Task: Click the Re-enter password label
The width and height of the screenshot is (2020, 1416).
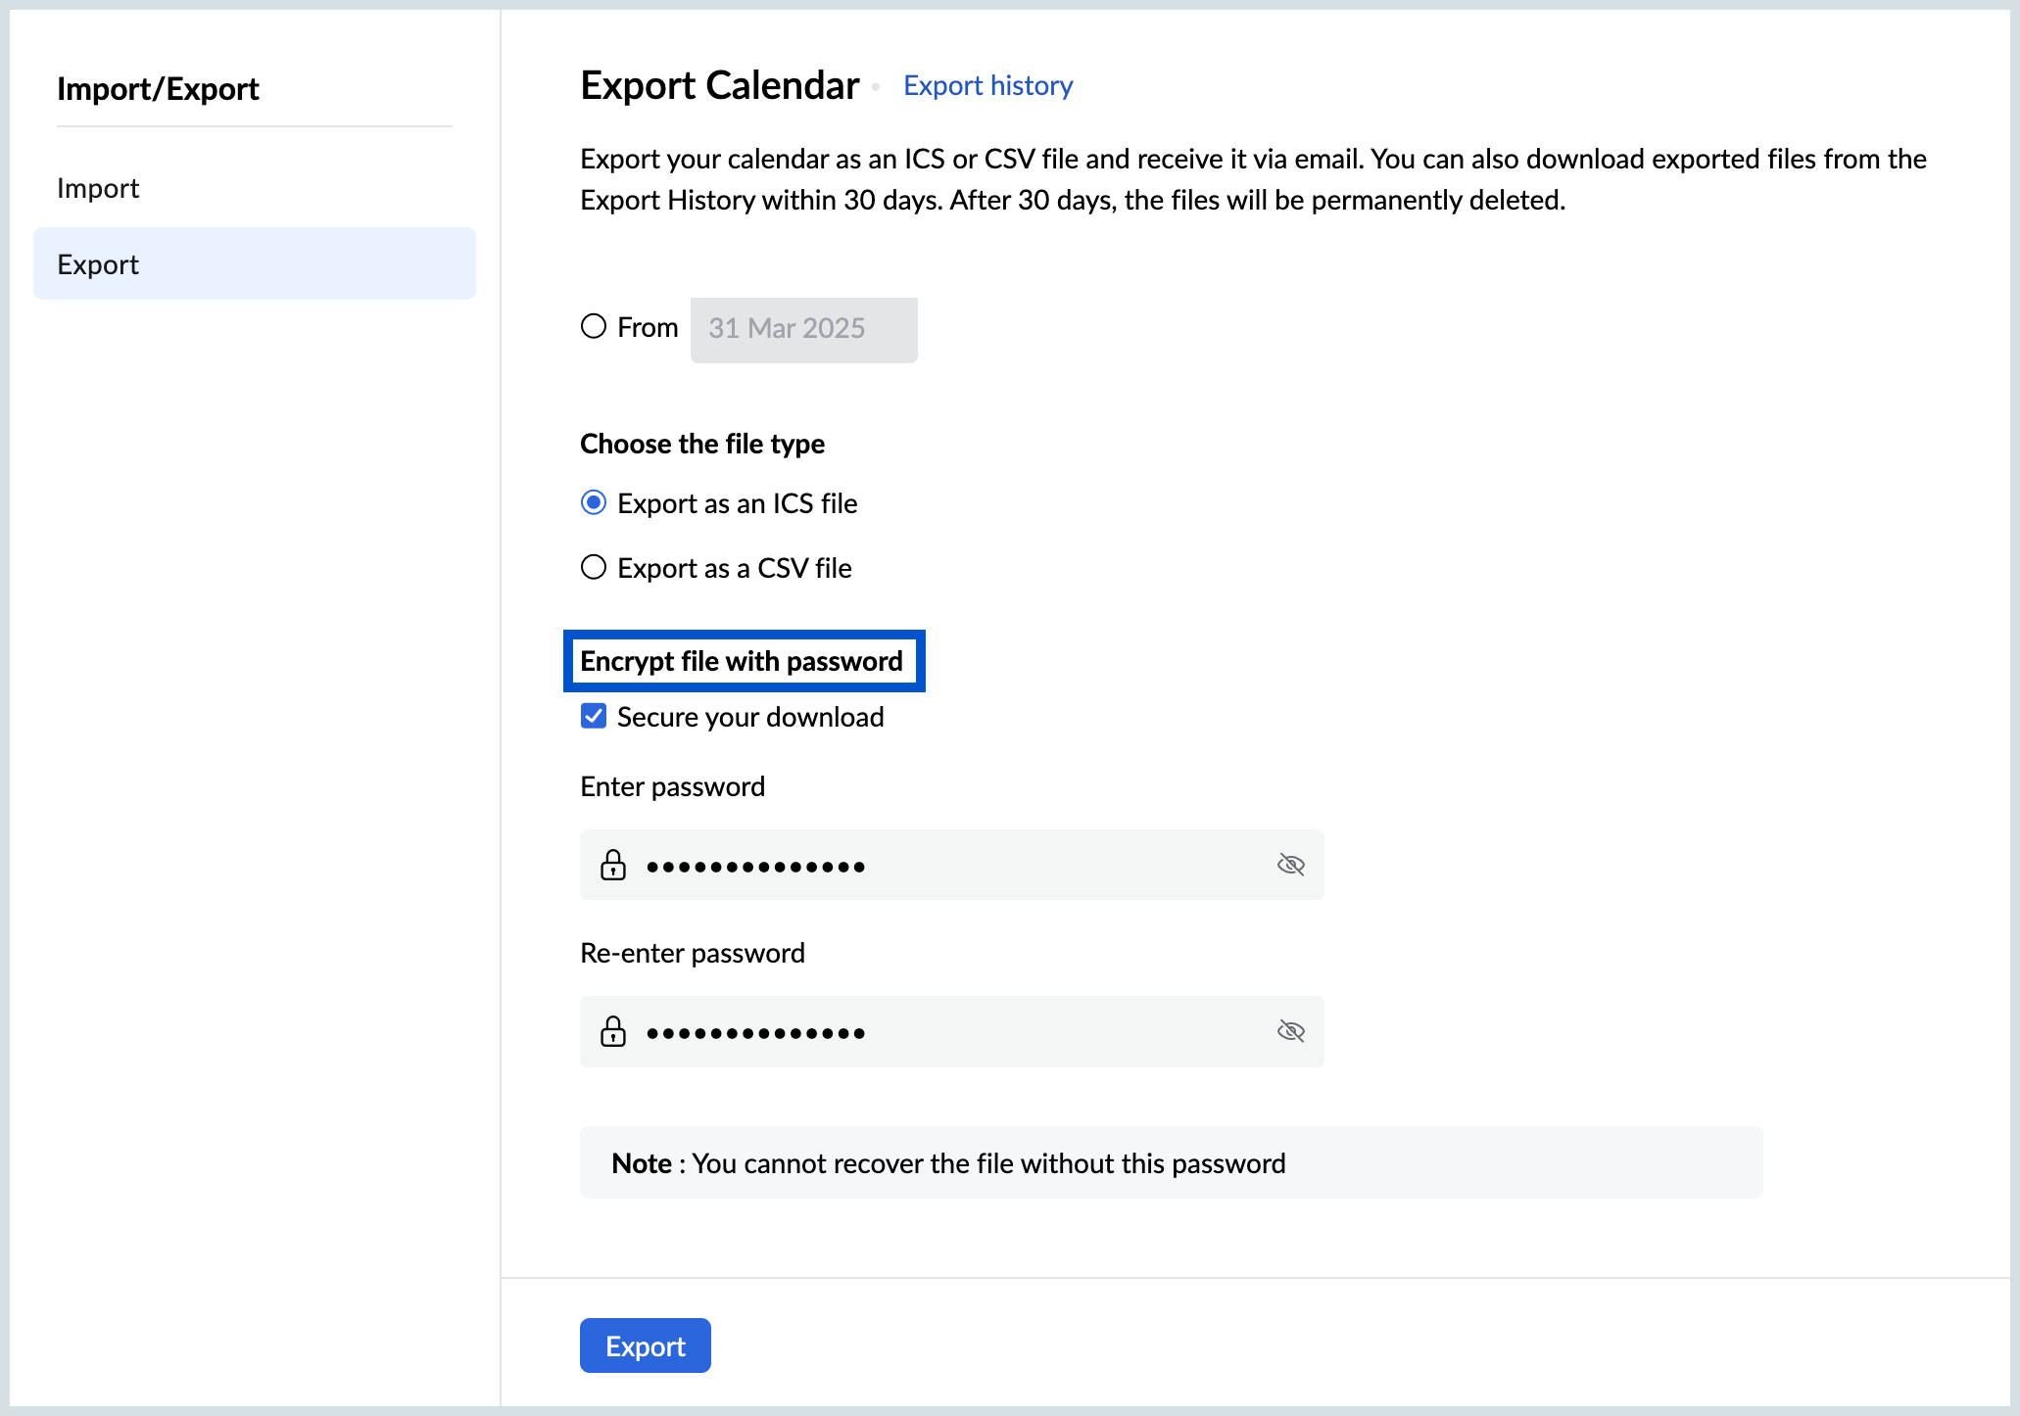Action: coord(693,953)
